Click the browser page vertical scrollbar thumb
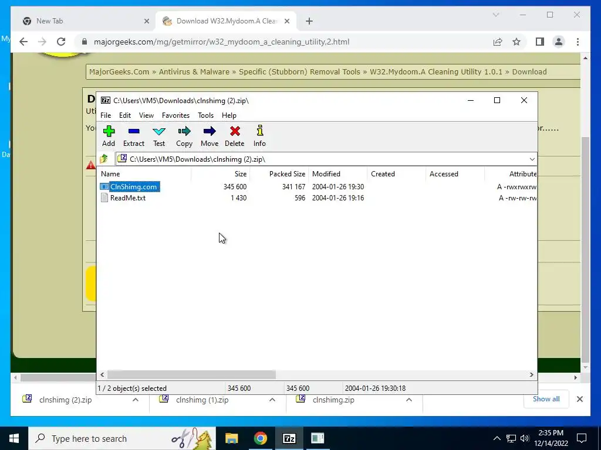The width and height of the screenshot is (601, 450). click(x=585, y=248)
